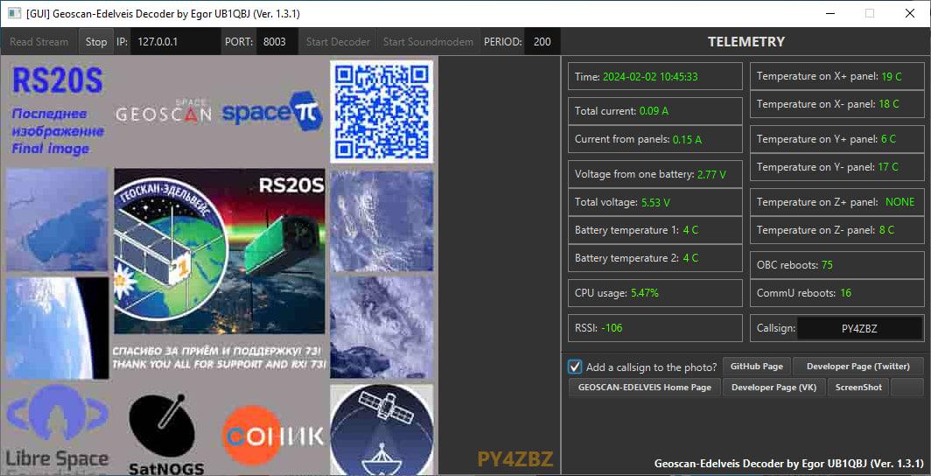Edit the Callsign field PY4ZBZ

tap(859, 328)
